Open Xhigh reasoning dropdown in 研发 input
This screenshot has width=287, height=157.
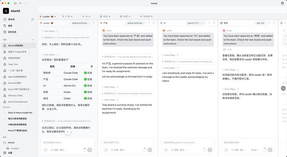[x=255, y=150]
